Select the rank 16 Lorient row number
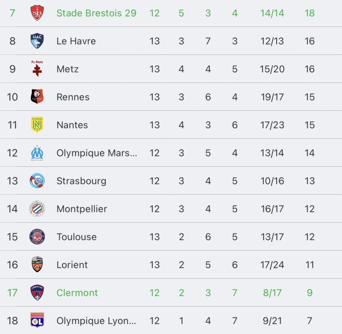This screenshot has height=334, width=342. pos(12,265)
